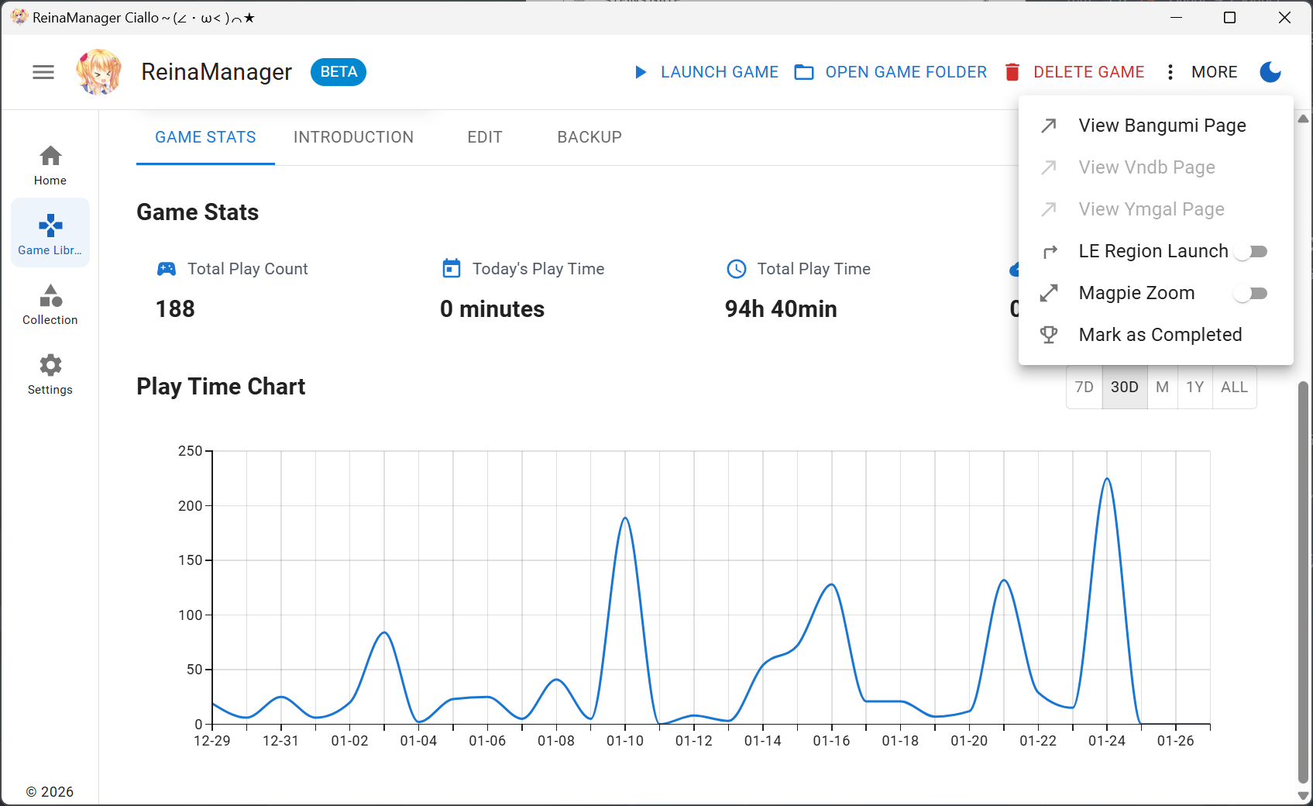
Task: Choose Mark as Completed menu item
Action: click(1156, 335)
